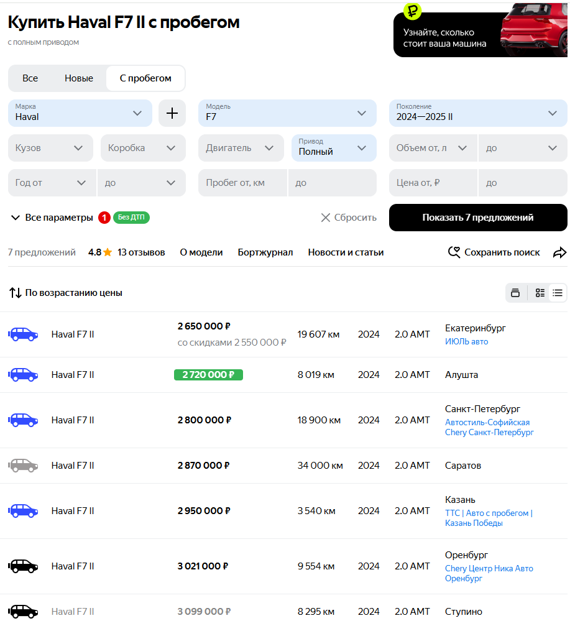Image resolution: width=570 pixels, height=626 pixels.
Task: Click the plus icon to add another make
Action: (172, 113)
